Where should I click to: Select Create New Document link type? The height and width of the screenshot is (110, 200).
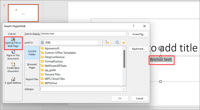[x=13, y=68]
